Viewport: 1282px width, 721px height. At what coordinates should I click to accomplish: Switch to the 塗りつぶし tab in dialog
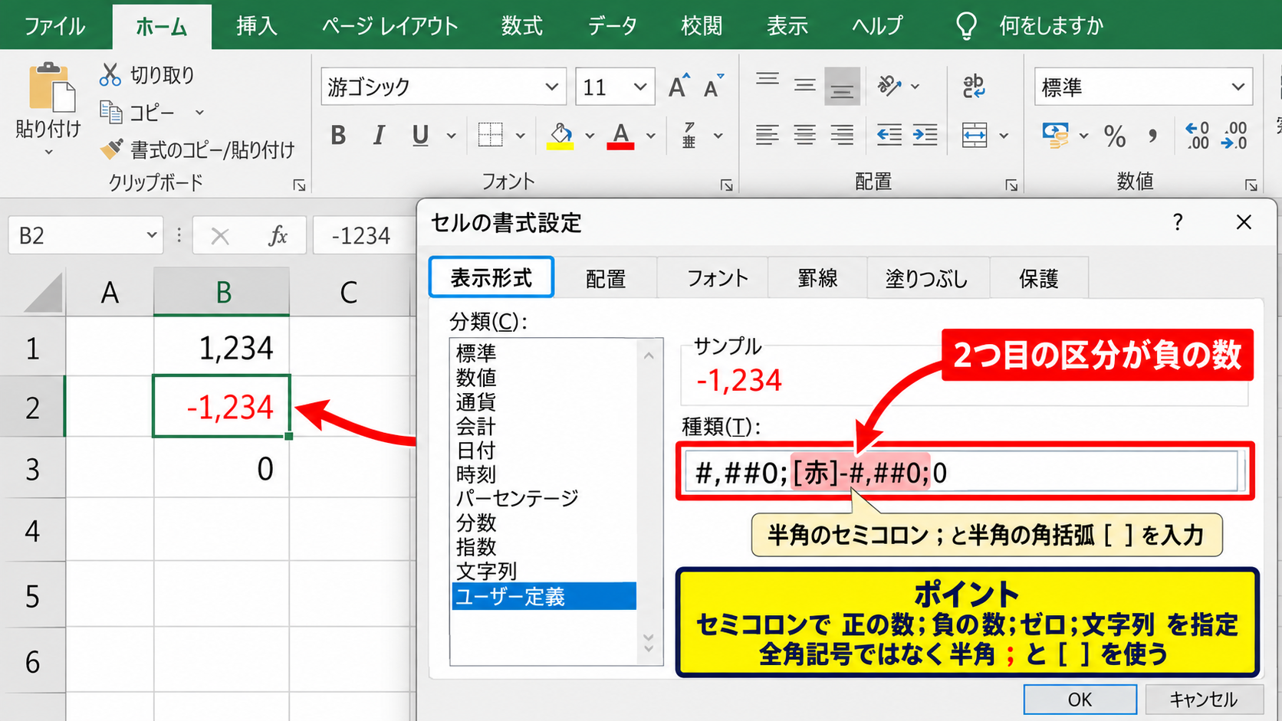[927, 277]
